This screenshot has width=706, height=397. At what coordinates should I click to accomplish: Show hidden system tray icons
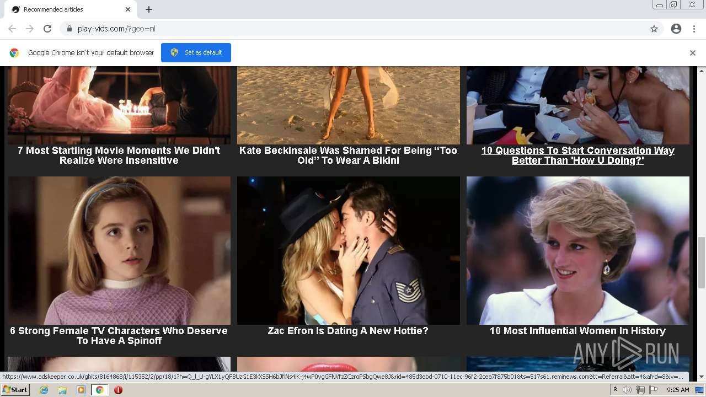click(x=615, y=390)
